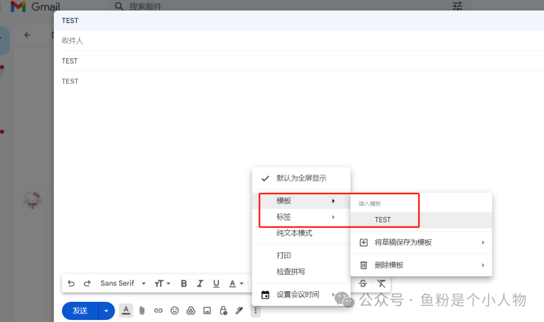The width and height of the screenshot is (544, 322).
Task: Open the text size dropdown
Action: click(x=162, y=283)
